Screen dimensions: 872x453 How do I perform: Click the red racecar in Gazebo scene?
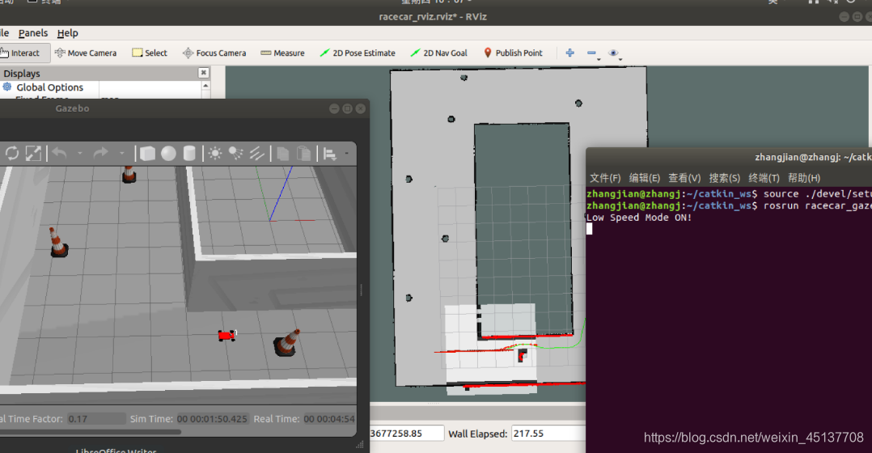[x=226, y=335]
